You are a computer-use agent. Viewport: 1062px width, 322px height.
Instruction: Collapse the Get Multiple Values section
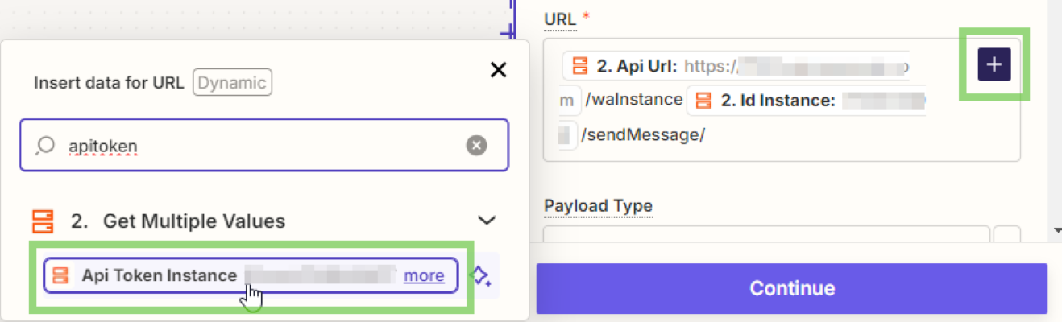486,221
